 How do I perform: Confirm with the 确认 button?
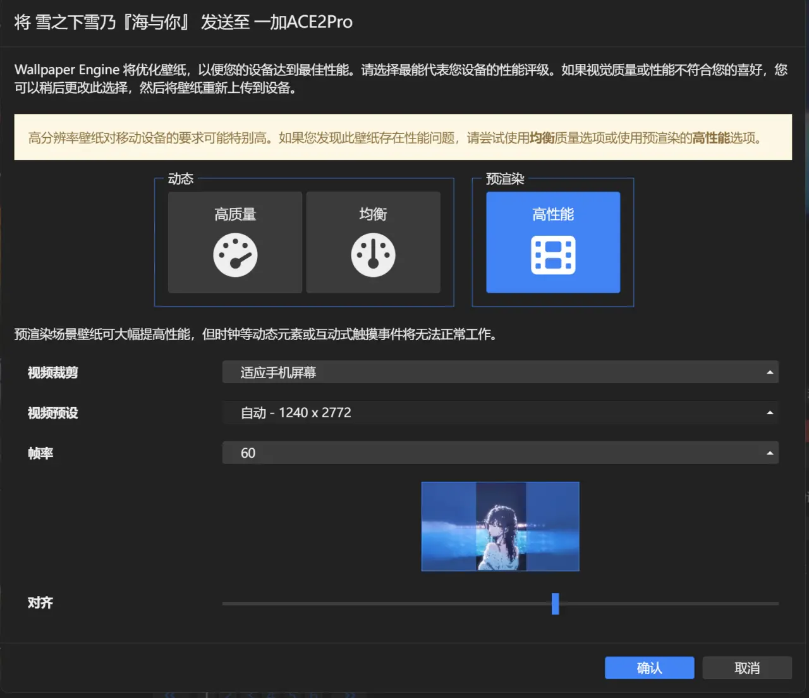649,668
